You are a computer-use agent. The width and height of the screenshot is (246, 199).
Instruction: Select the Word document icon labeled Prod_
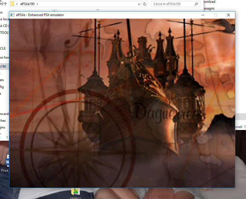point(5,164)
